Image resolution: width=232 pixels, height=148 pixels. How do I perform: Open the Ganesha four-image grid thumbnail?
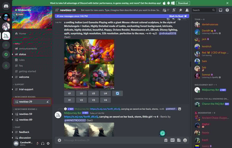point(89,64)
